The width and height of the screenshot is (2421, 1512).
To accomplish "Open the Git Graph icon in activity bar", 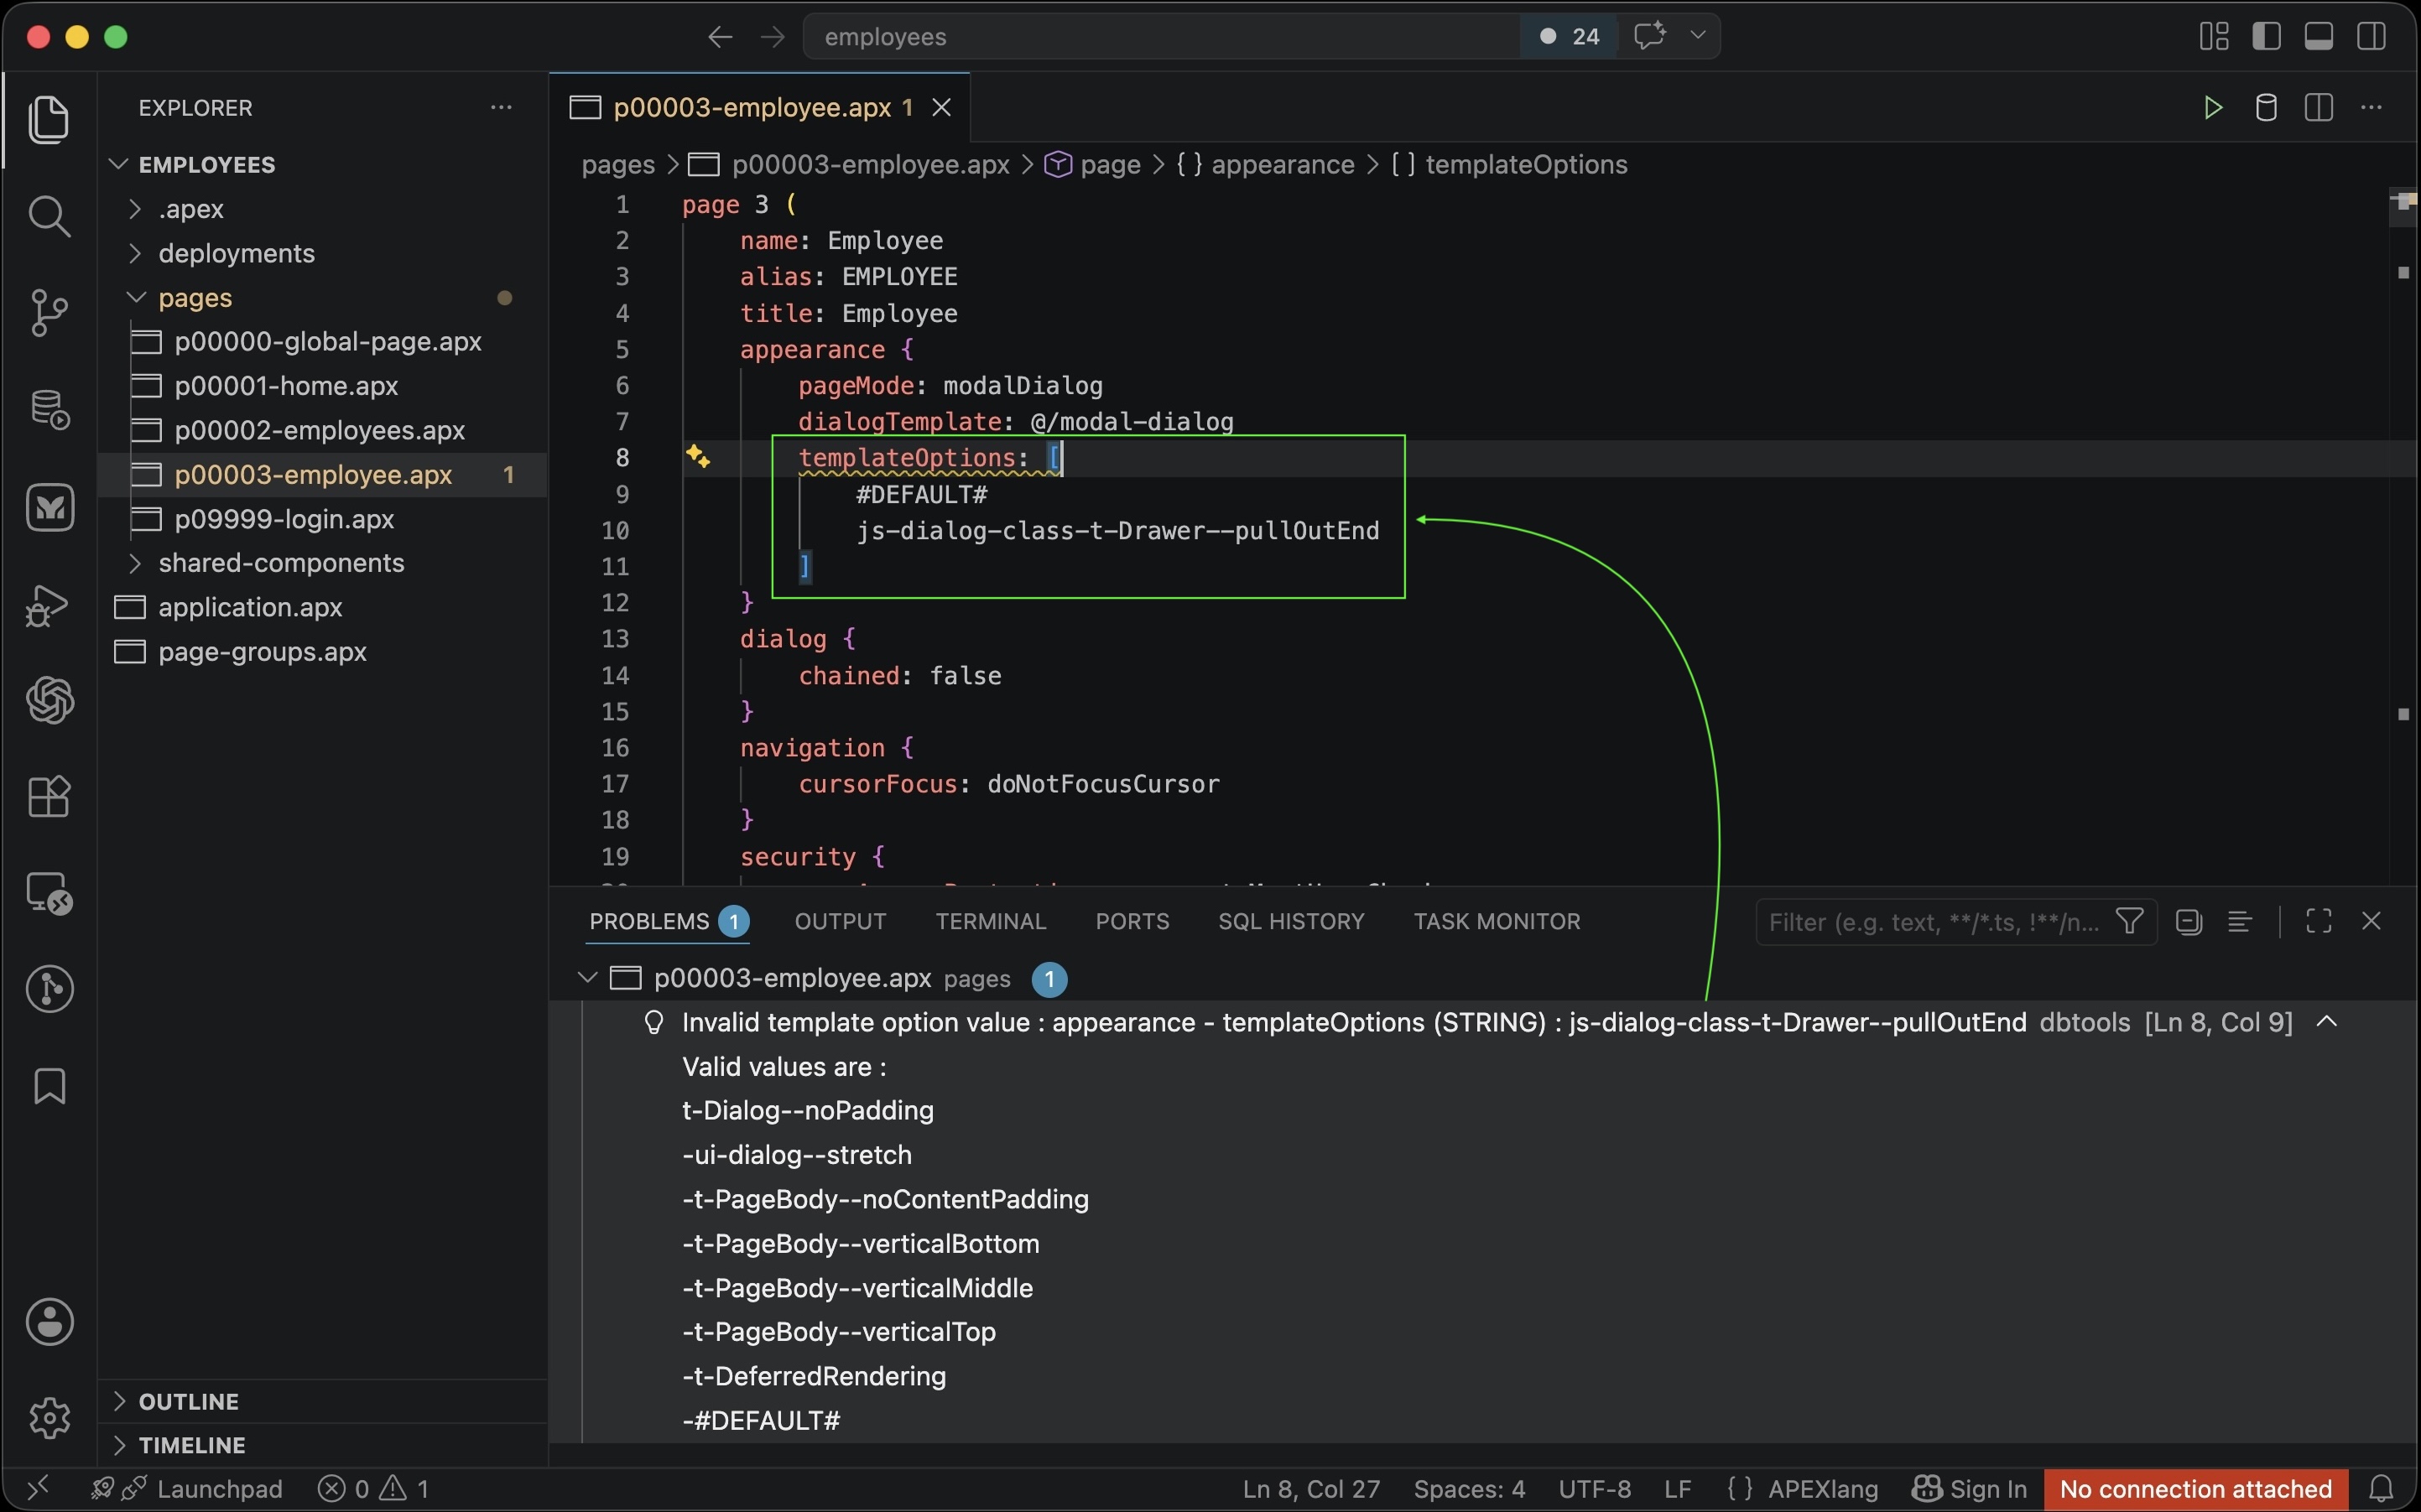I will pos(49,989).
